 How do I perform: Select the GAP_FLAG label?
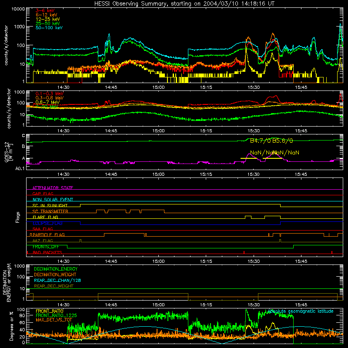pos(43,194)
